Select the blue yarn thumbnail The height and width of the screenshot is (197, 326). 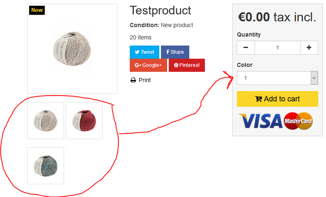click(x=46, y=166)
